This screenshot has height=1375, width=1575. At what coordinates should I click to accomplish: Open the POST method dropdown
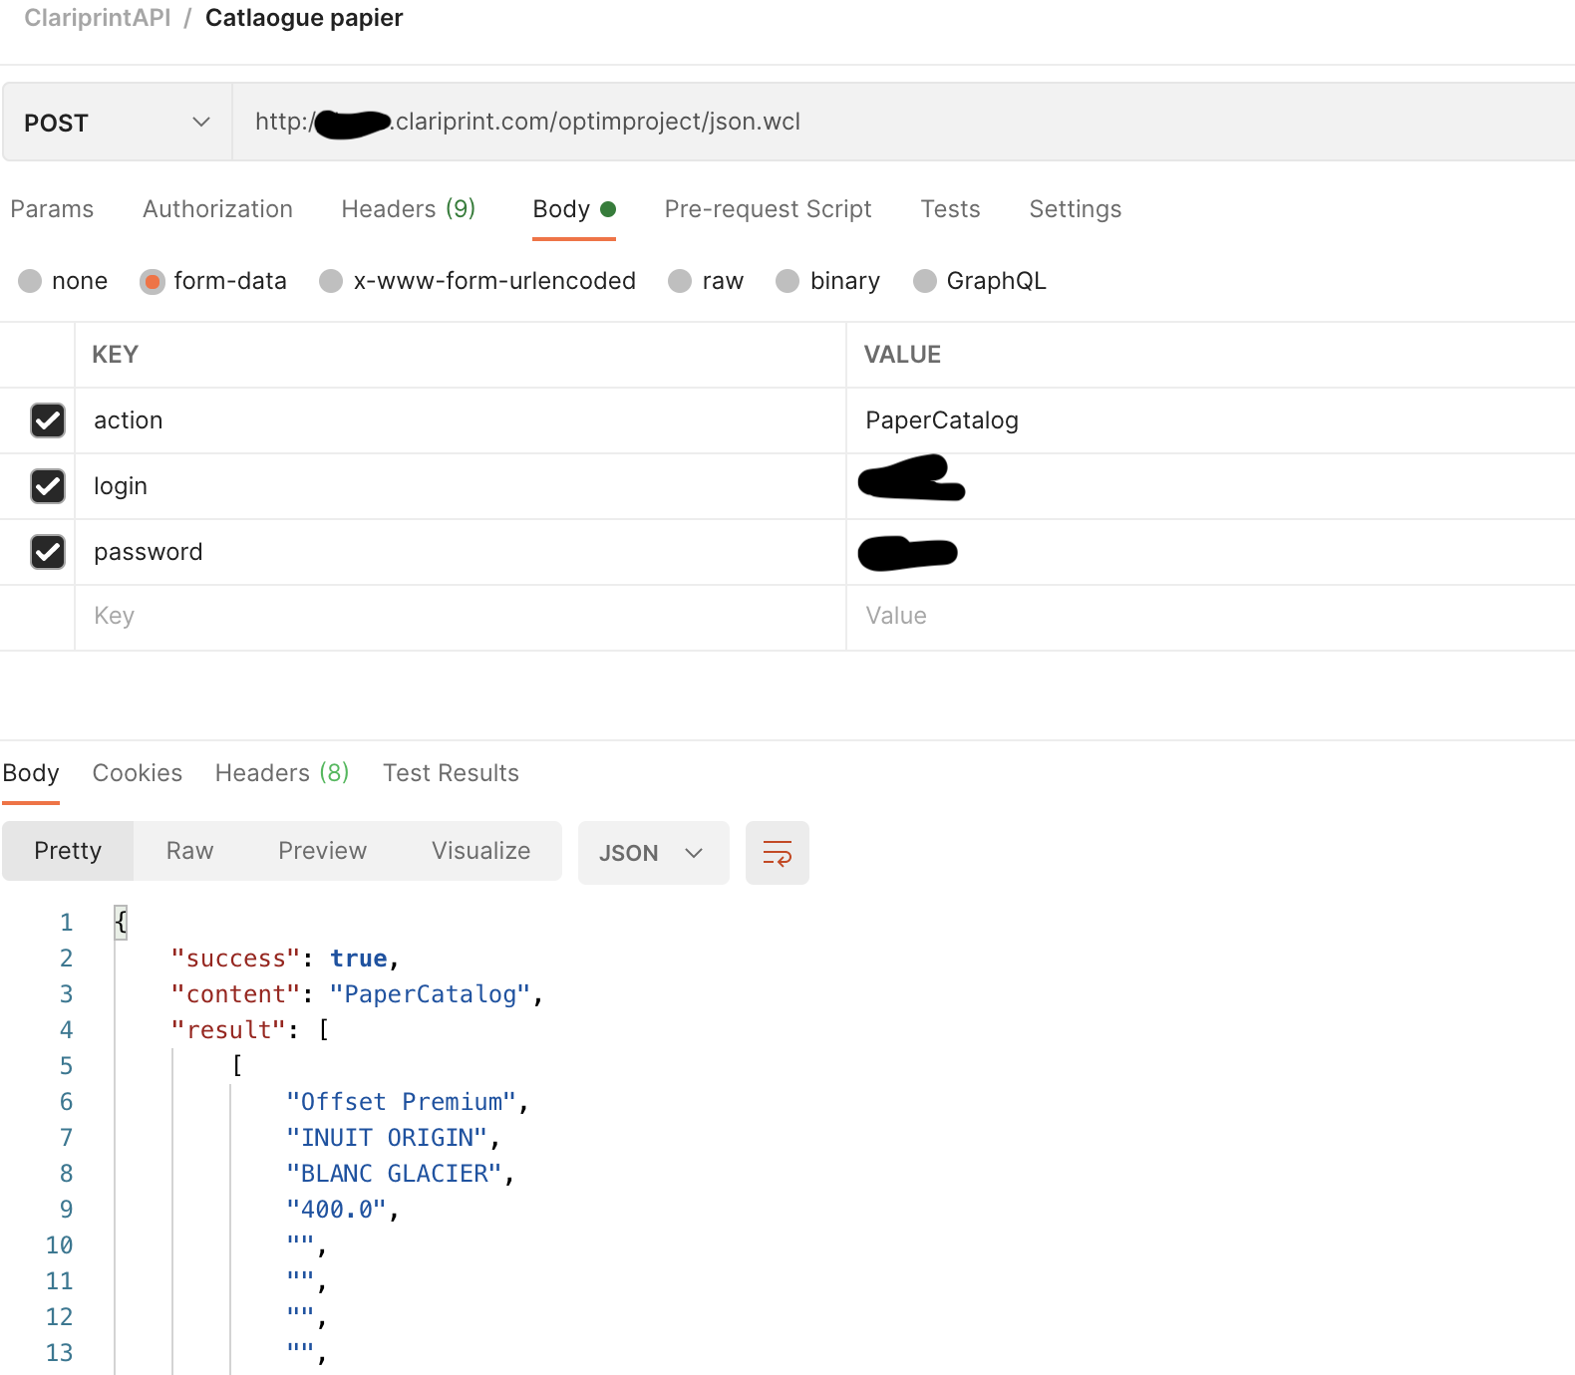(117, 123)
